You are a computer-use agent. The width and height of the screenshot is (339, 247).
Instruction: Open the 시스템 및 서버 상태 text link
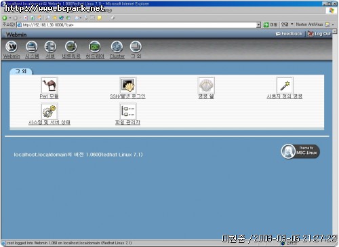point(49,122)
